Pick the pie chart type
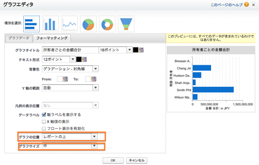Image resolution: width=259 pixels, height=165 pixels. (88, 24)
